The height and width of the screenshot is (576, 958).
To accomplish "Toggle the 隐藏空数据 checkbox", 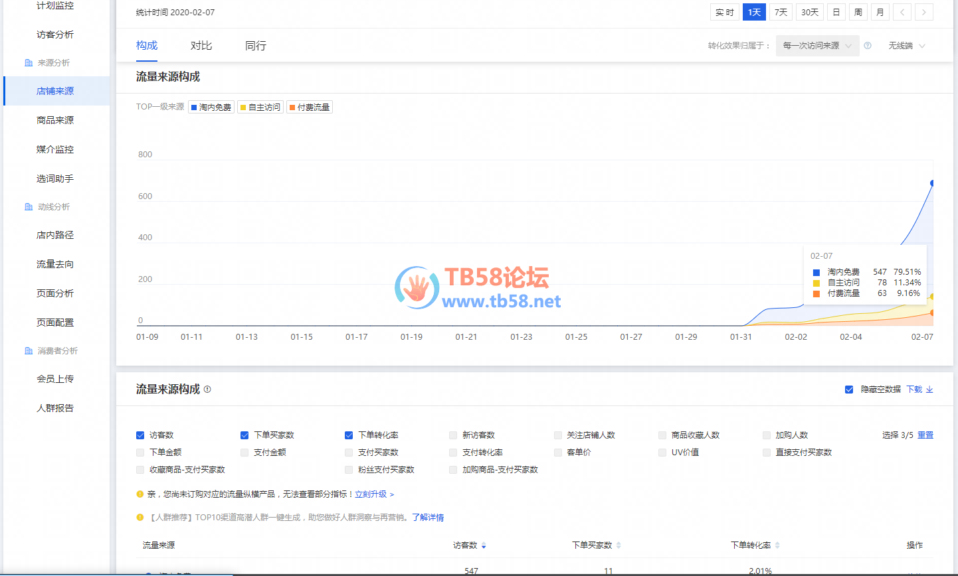I will point(849,390).
